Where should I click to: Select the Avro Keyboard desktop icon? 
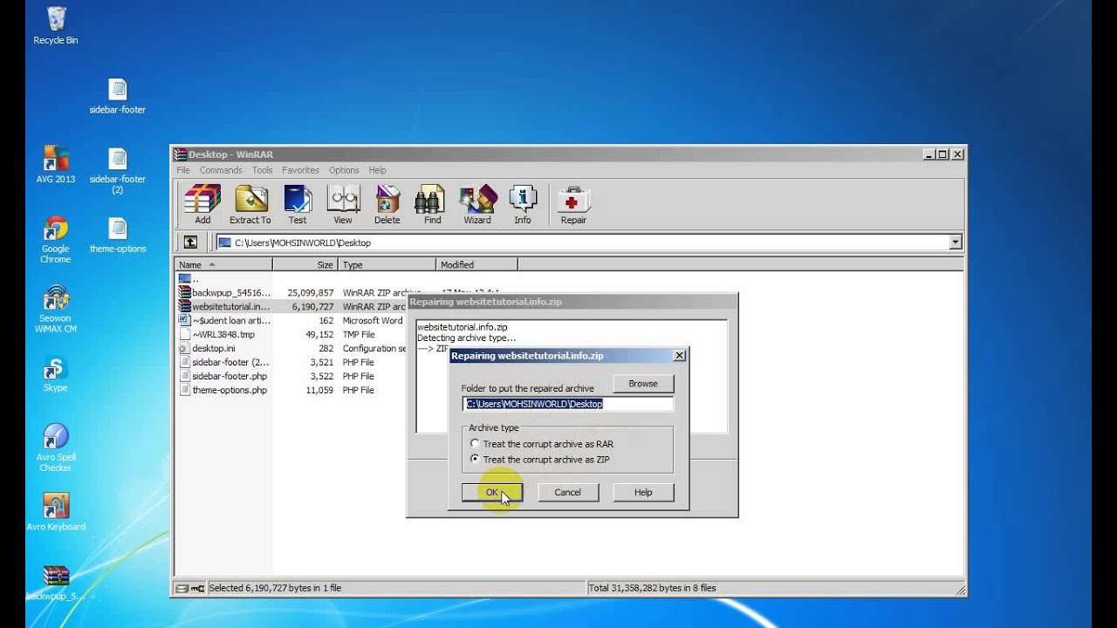click(x=56, y=512)
